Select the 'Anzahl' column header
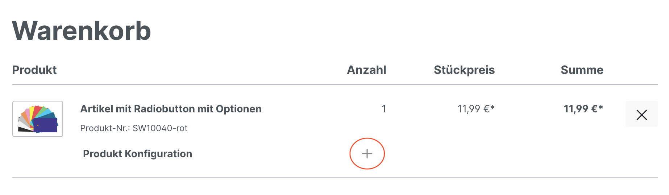This screenshot has height=195, width=669. pyautogui.click(x=366, y=70)
